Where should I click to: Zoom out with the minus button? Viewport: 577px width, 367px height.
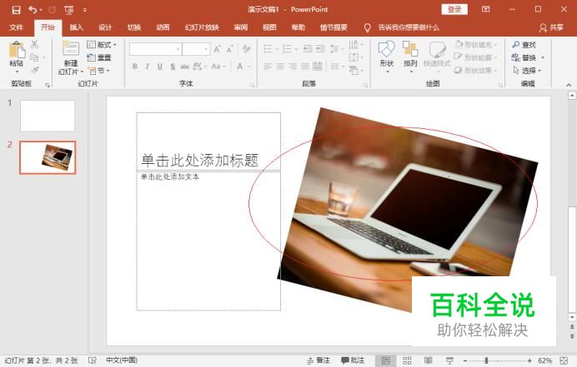(465, 360)
